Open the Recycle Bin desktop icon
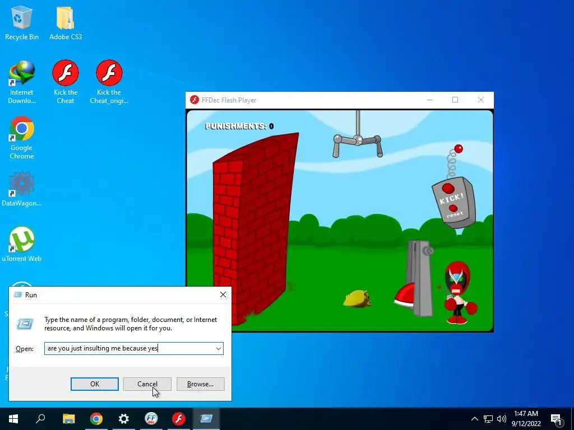 coord(22,23)
